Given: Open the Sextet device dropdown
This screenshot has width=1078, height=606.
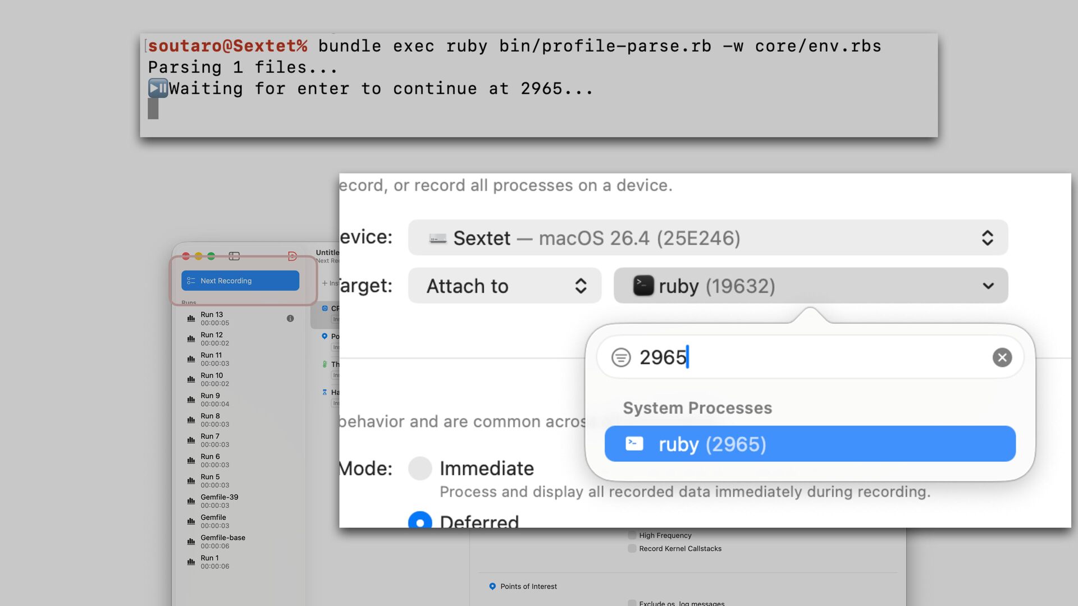Looking at the screenshot, I should (x=707, y=238).
